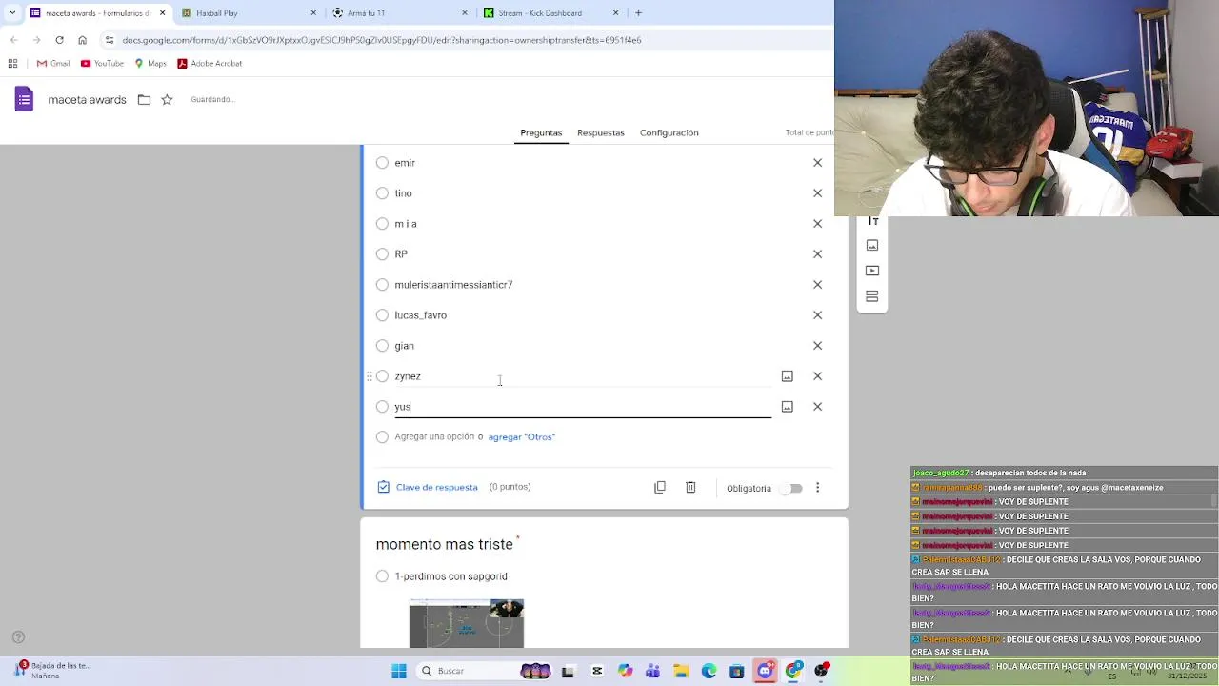Open the help icon at bottom left
The height and width of the screenshot is (686, 1219).
point(18,637)
